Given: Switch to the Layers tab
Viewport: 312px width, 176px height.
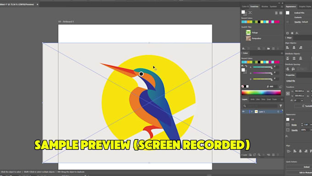Looking at the screenshot, I should pos(245,99).
